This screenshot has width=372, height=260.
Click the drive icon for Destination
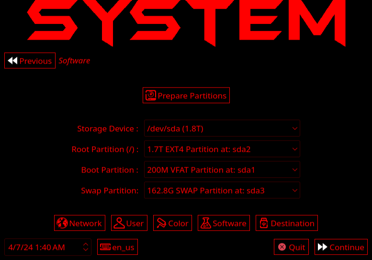[x=263, y=223]
